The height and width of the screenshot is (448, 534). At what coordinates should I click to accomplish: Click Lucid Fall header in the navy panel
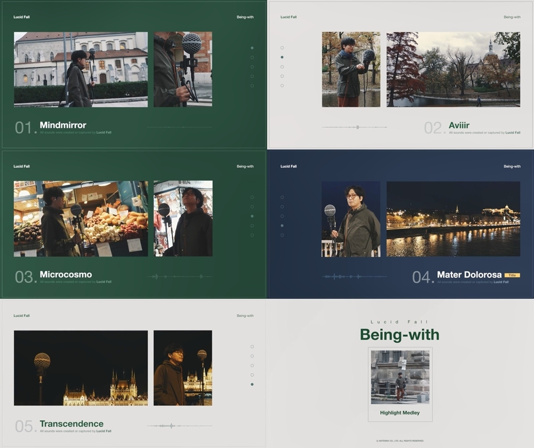(x=288, y=167)
